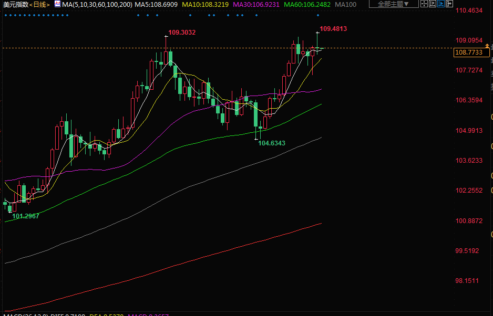The image size is (493, 316).
Task: Click the green MA60 legend label
Action: click(307, 5)
